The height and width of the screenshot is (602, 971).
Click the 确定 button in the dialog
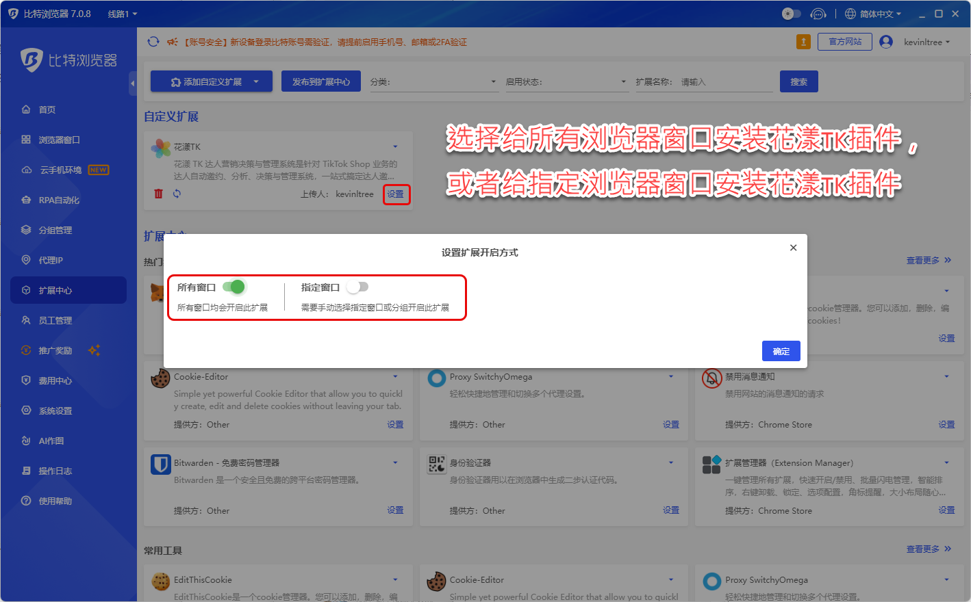781,351
